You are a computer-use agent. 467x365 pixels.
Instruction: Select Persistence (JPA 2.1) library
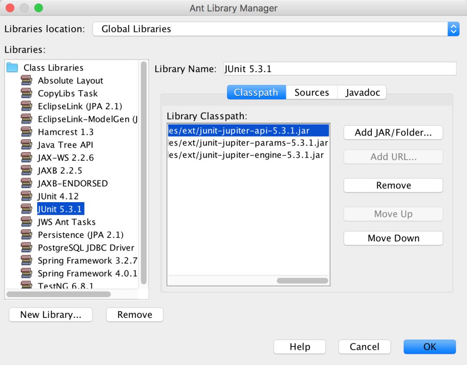(80, 235)
